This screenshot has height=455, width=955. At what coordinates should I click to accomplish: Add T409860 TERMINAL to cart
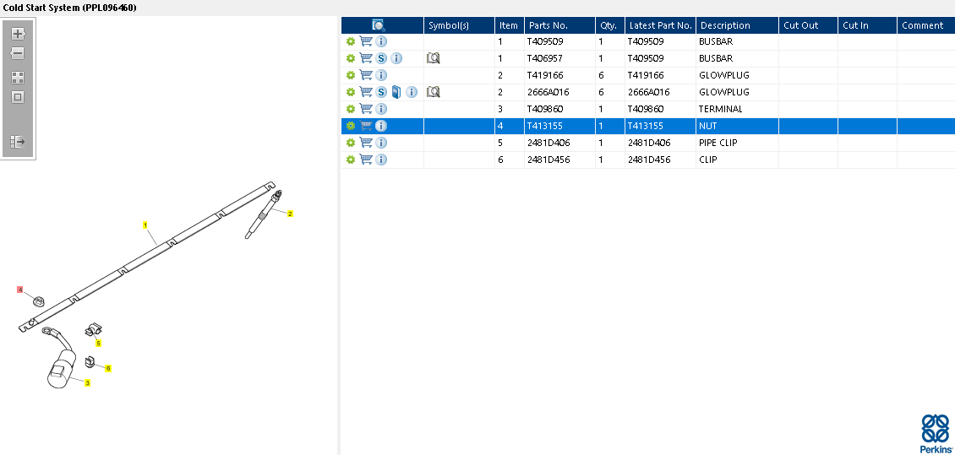point(366,109)
